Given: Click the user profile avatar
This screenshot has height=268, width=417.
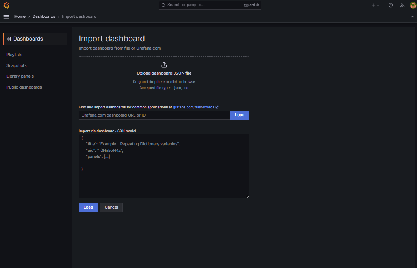Looking at the screenshot, I should (x=413, y=5).
